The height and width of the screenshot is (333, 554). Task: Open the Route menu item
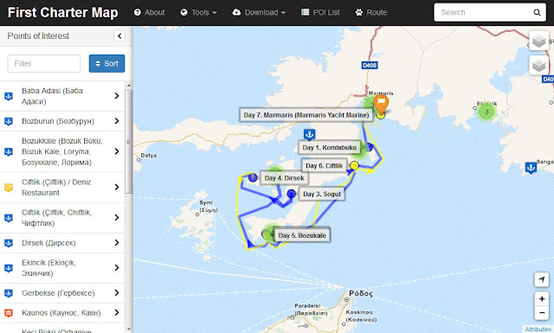tap(371, 12)
